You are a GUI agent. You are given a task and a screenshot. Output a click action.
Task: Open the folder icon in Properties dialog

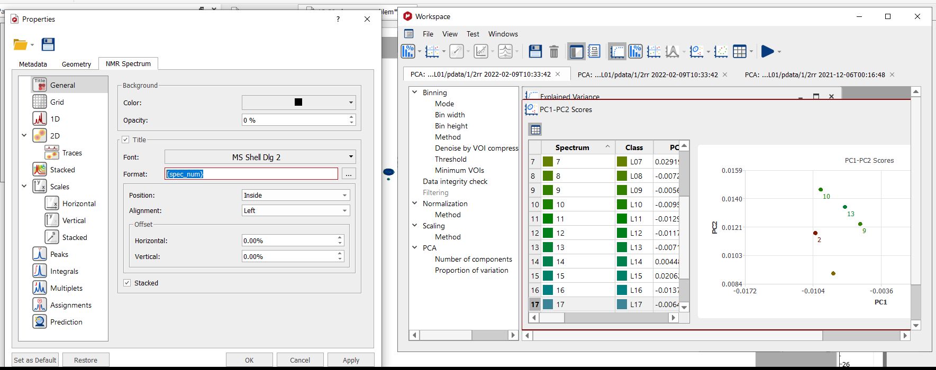pos(20,45)
